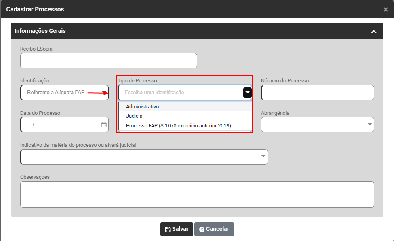Click the Cadastrar Processos title text
394x241 pixels.
point(35,9)
